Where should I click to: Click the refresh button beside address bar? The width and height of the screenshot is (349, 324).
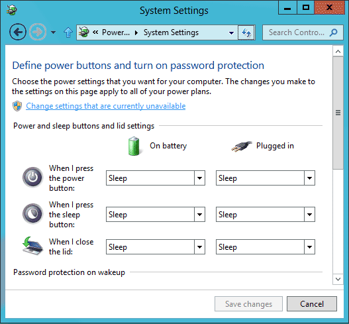coord(246,32)
